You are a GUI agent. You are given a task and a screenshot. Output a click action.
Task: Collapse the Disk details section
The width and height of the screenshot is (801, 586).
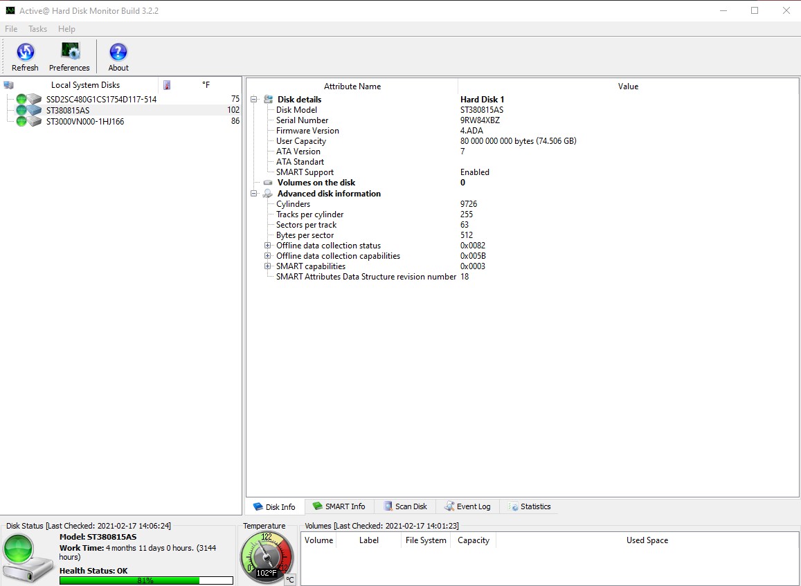(254, 100)
